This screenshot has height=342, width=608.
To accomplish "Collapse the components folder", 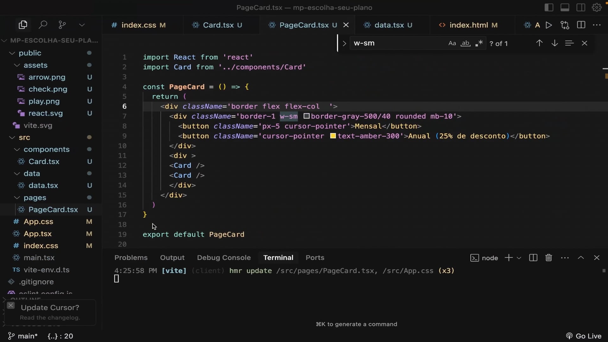I will pos(17,149).
